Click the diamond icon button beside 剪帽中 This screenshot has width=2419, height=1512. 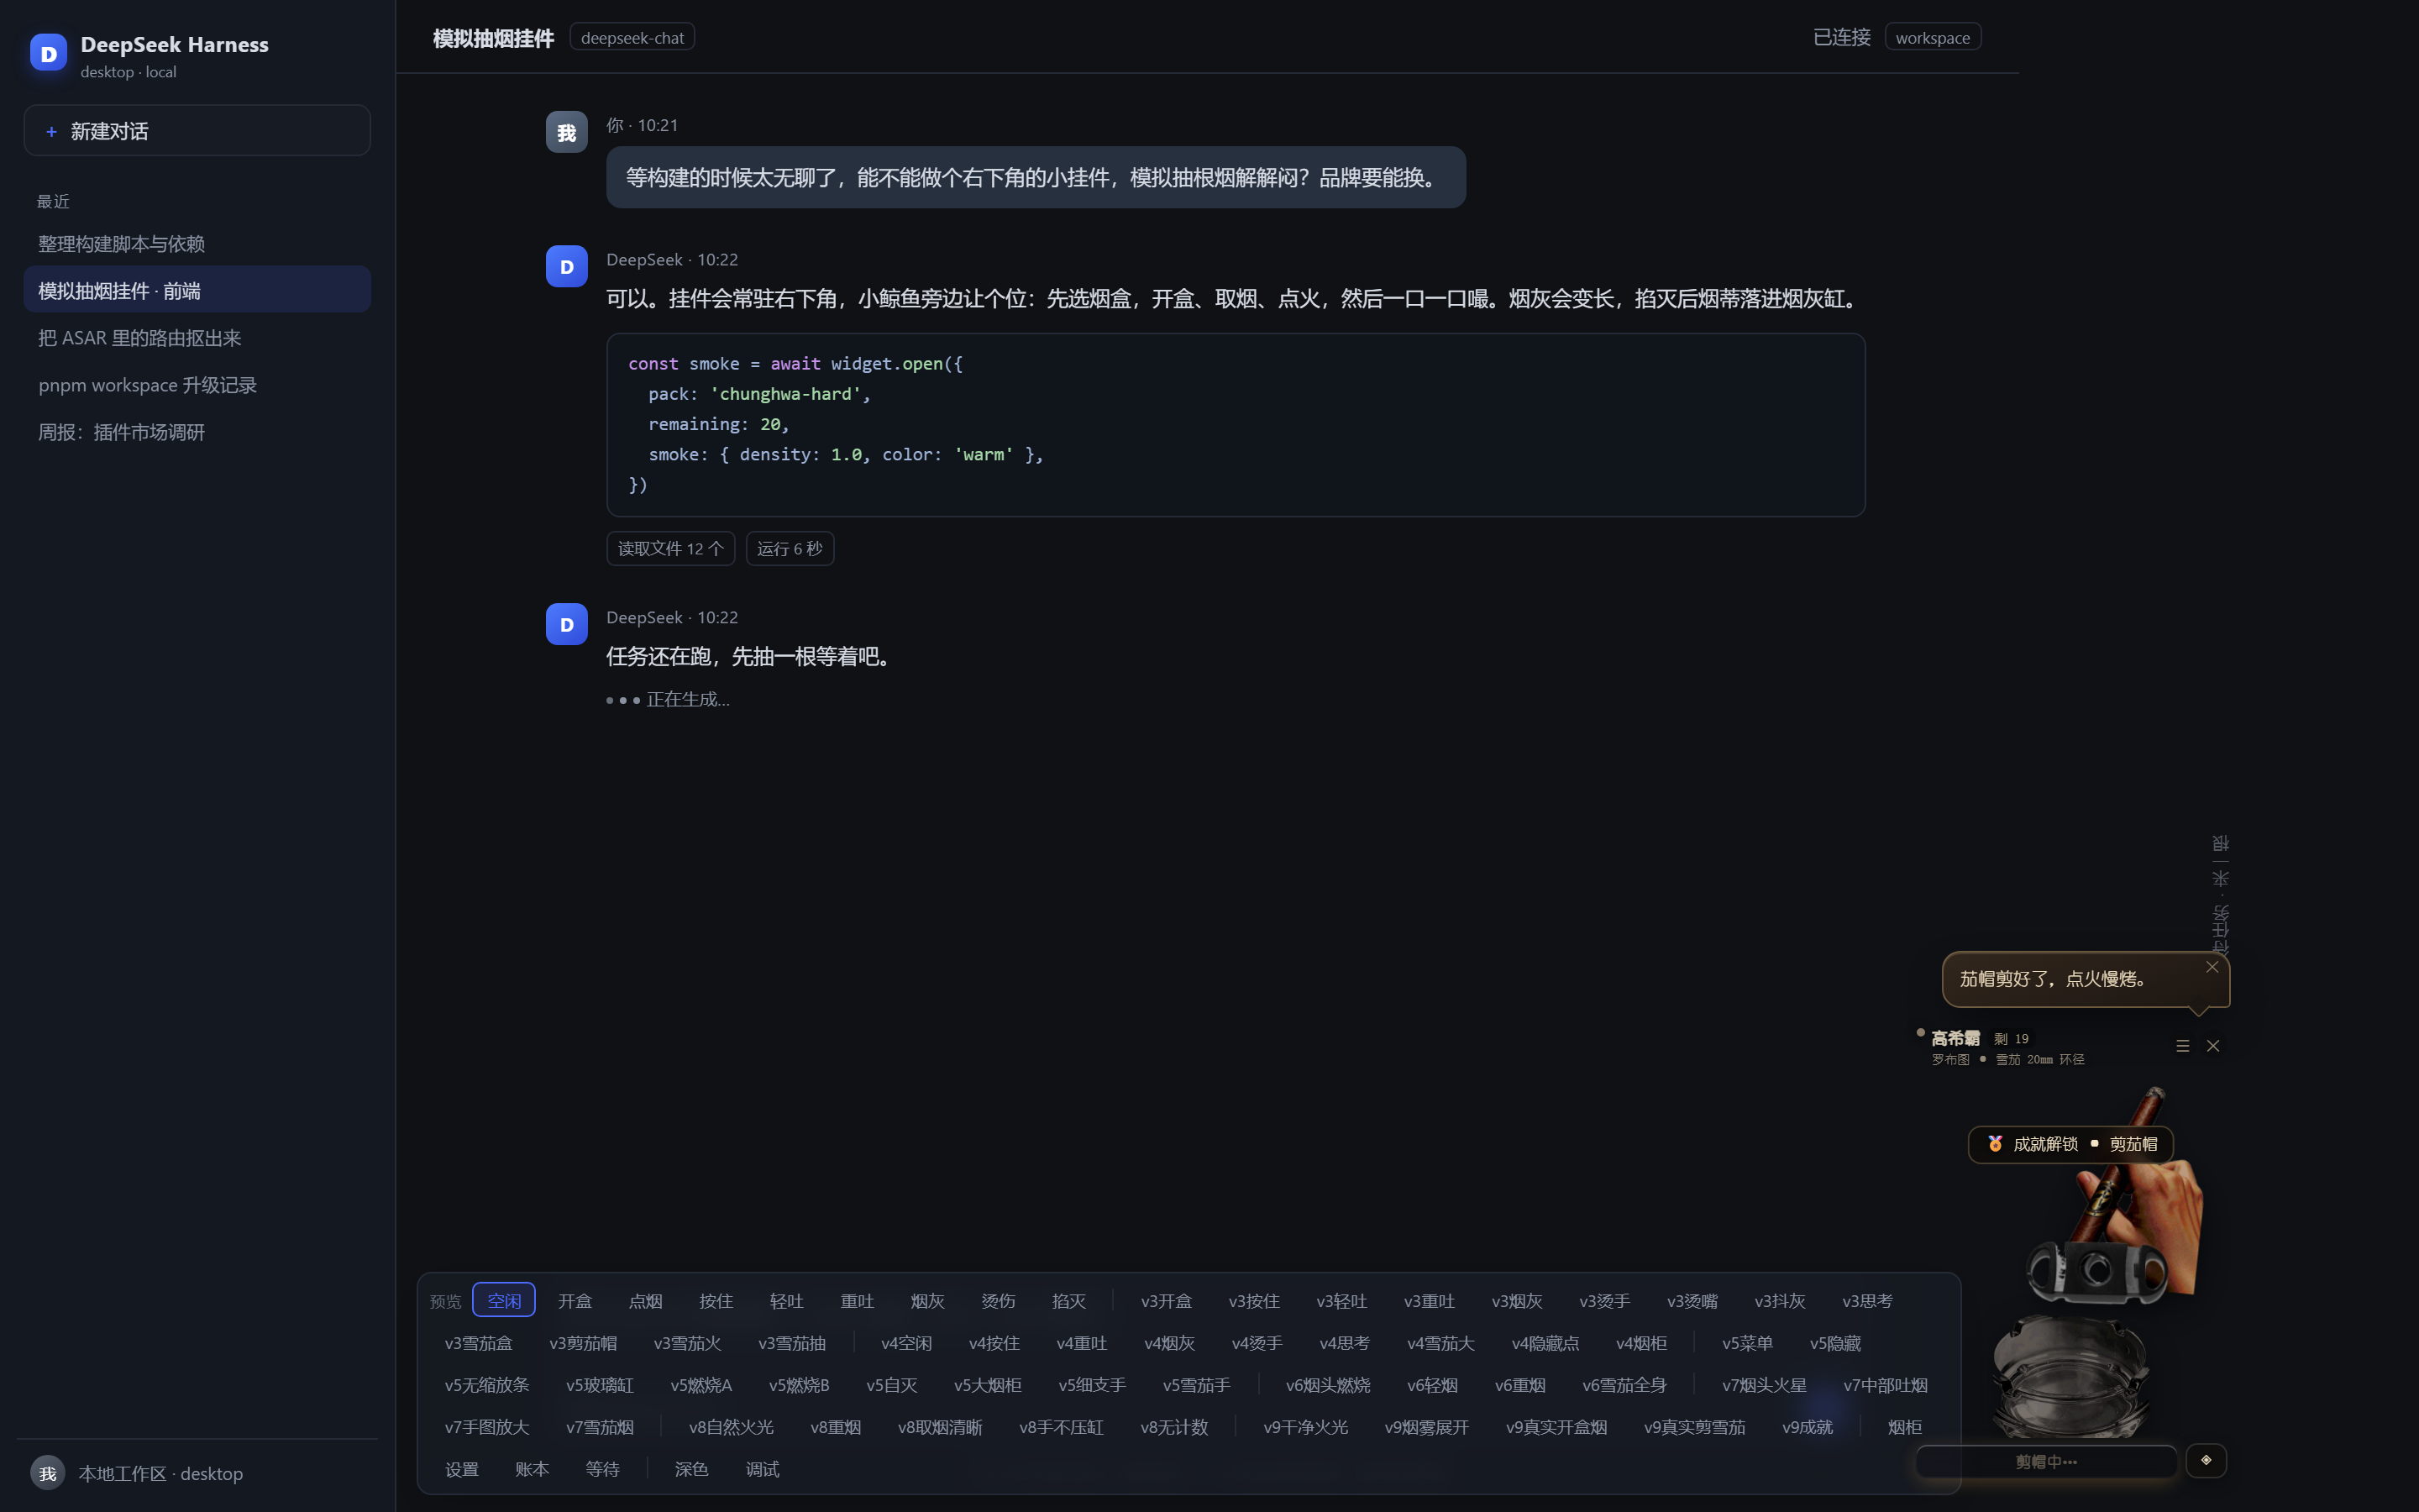click(2205, 1460)
